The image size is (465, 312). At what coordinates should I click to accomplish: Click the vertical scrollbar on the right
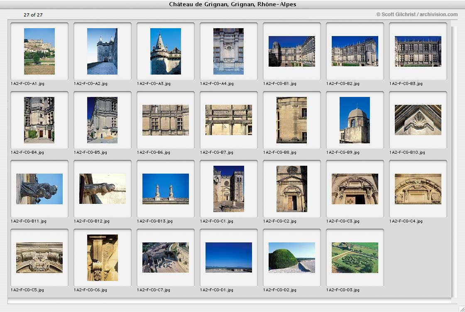pyautogui.click(x=454, y=162)
